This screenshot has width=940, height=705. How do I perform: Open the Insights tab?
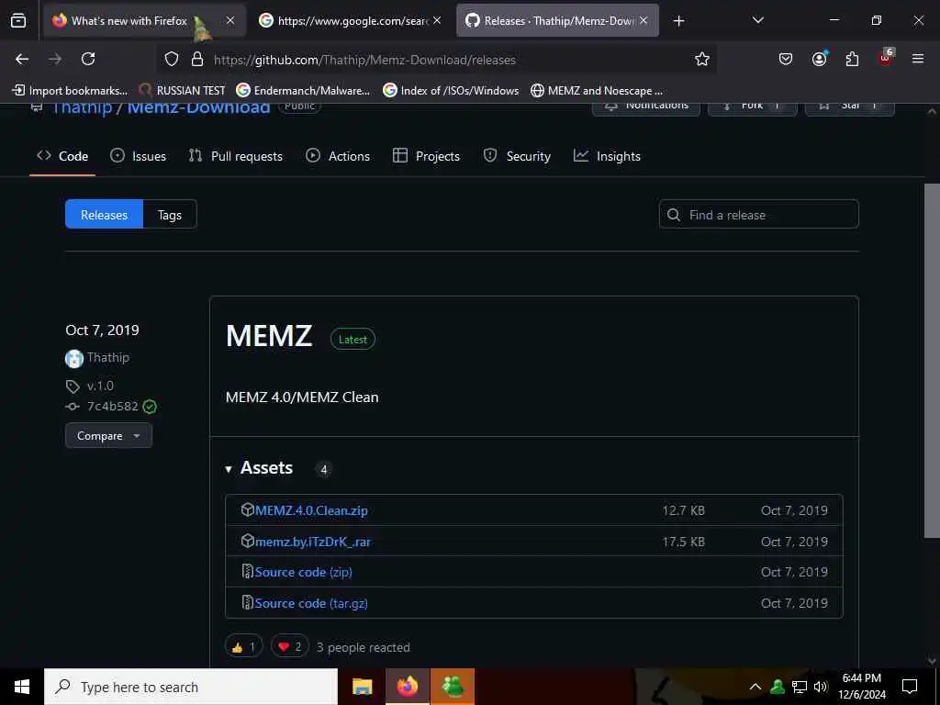click(607, 156)
